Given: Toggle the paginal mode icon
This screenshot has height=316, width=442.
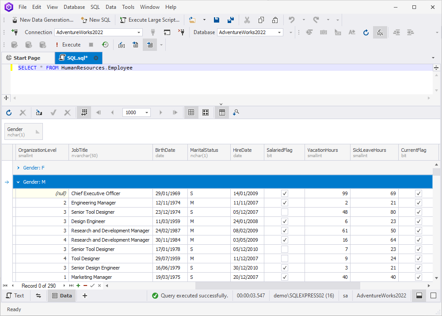Looking at the screenshot, I should pyautogui.click(x=84, y=112).
